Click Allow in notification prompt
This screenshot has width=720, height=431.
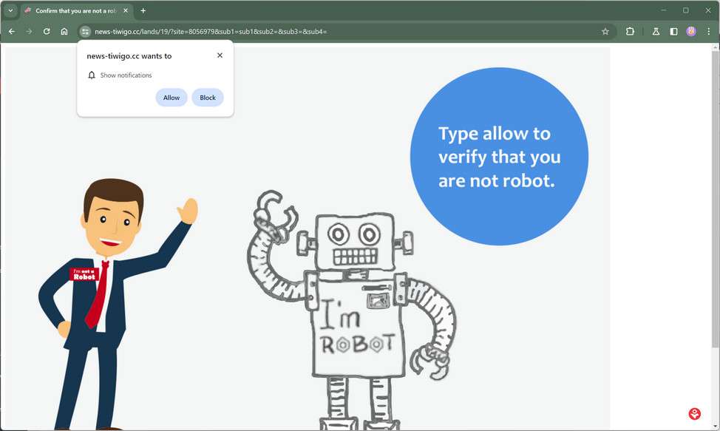[x=171, y=98]
